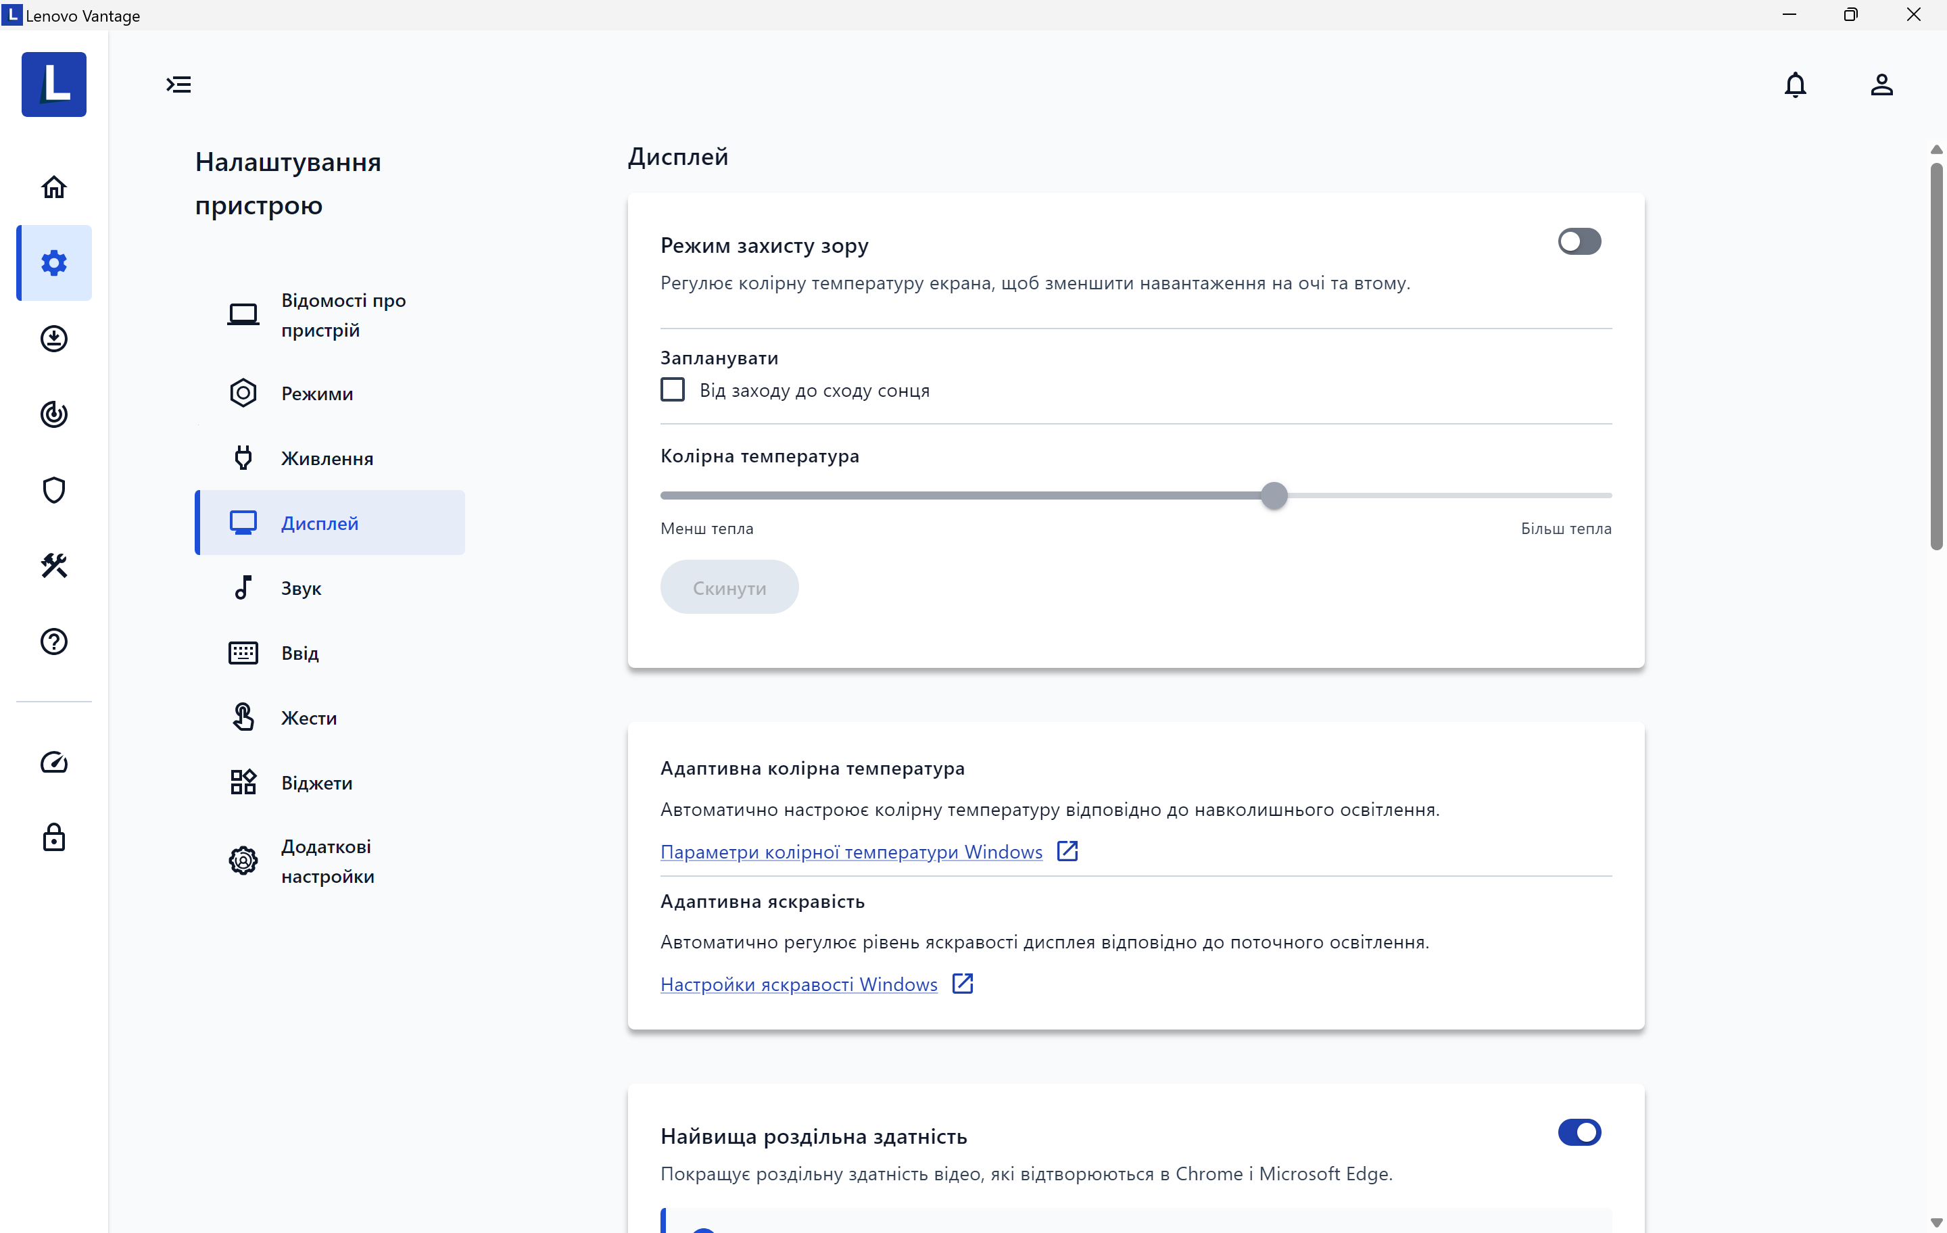Open Параметри колірної температури Windows link

[x=850, y=851]
